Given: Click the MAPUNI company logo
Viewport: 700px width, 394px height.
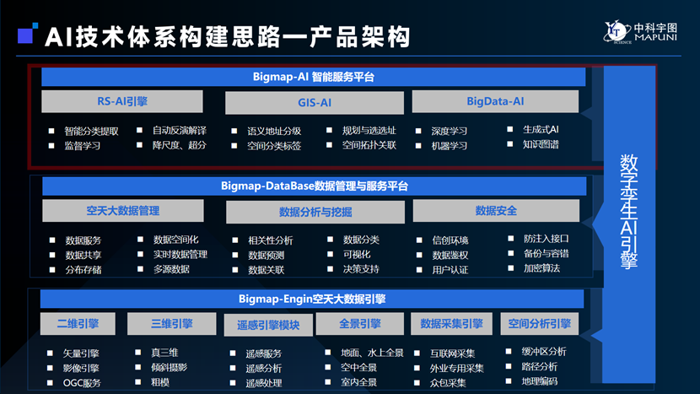Looking at the screenshot, I should [646, 31].
